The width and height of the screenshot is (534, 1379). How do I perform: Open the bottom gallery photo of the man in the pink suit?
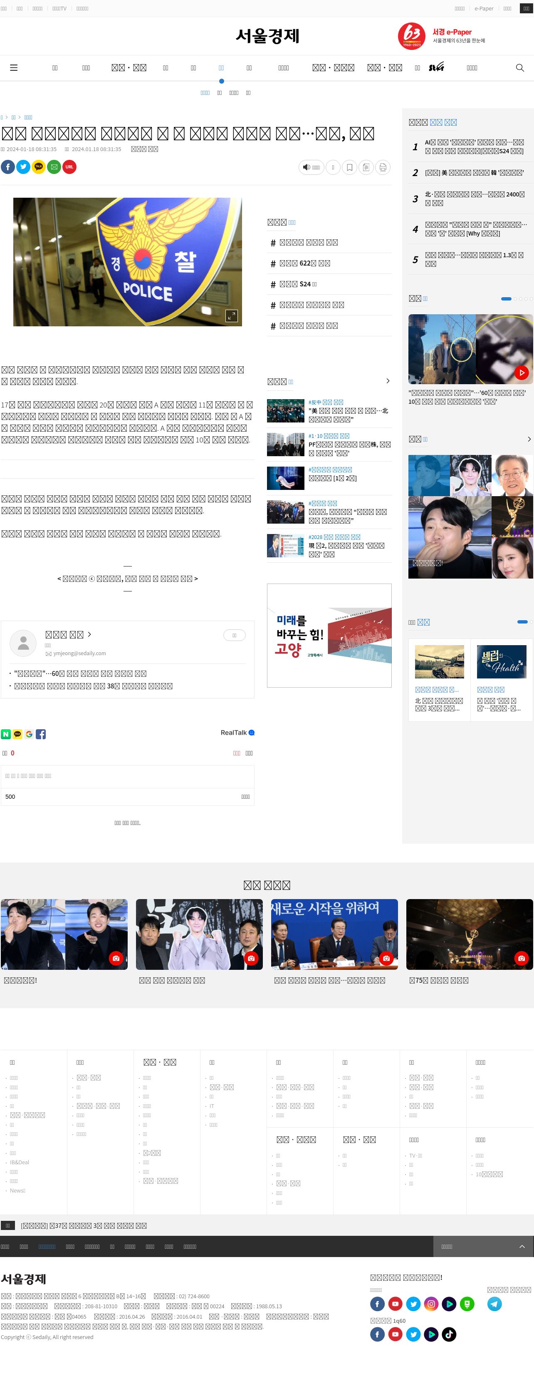tap(199, 934)
